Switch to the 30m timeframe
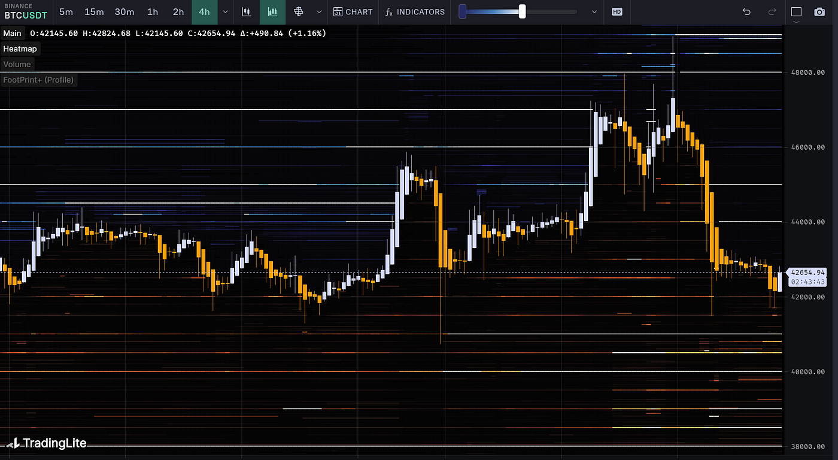Screen dimensions: 838x460 point(125,11)
